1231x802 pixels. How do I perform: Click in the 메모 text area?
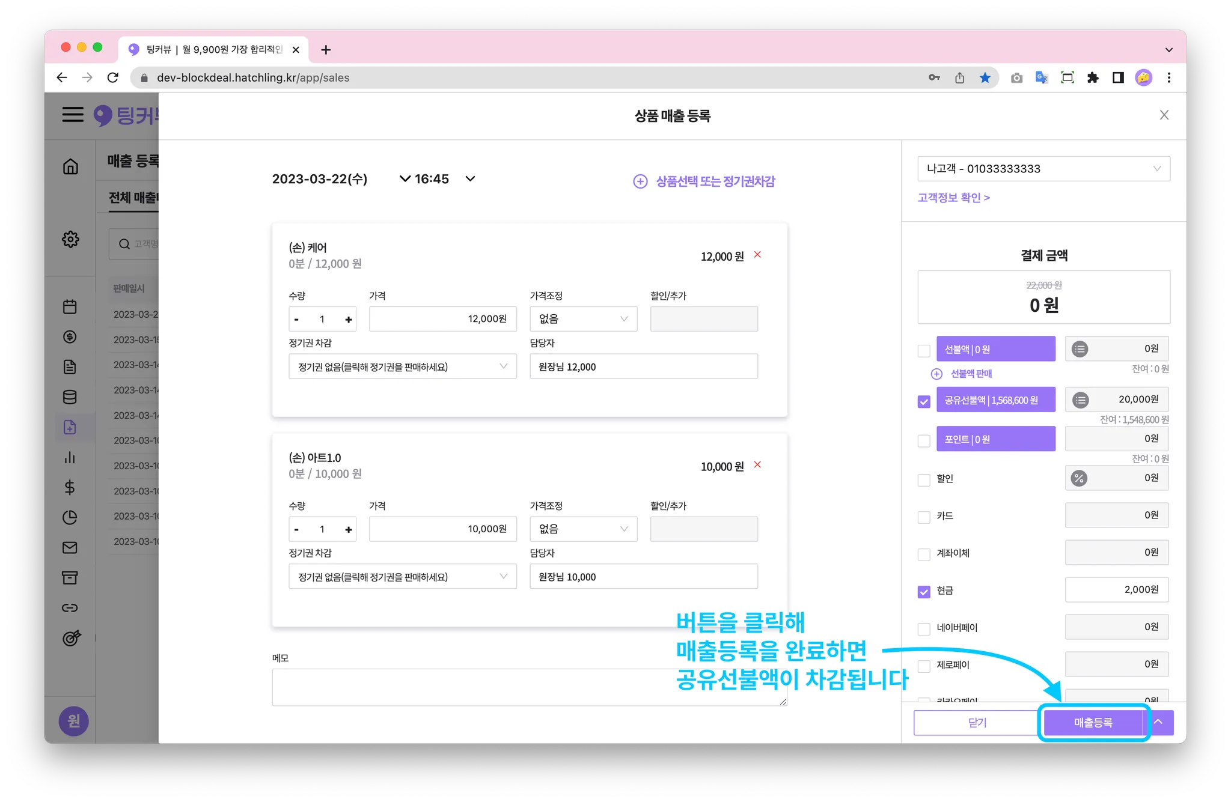(529, 687)
